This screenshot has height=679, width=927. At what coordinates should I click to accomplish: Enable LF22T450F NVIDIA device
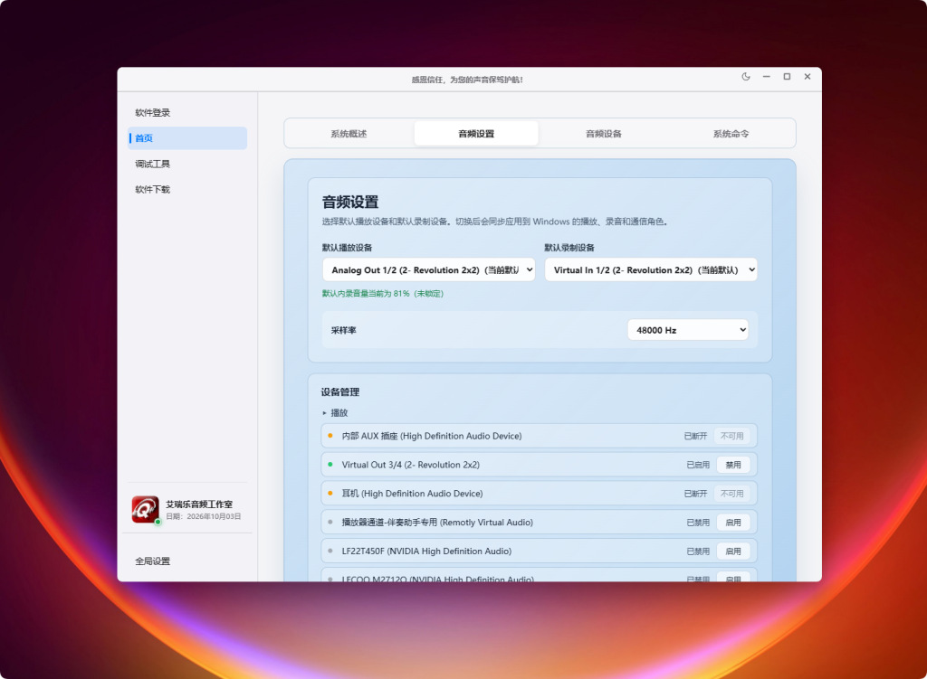click(733, 551)
